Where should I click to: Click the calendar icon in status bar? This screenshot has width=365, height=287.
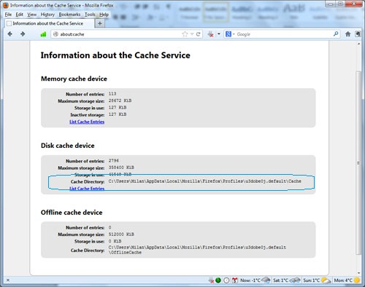tap(234, 280)
